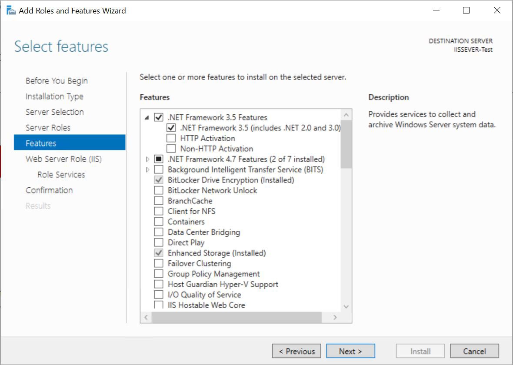Click the horizontal scroll left arrow

click(x=146, y=317)
